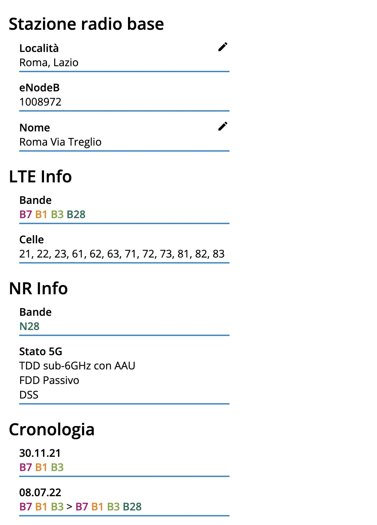
Task: Click the TDD sub-6GHz con AAU status
Action: [x=77, y=366]
